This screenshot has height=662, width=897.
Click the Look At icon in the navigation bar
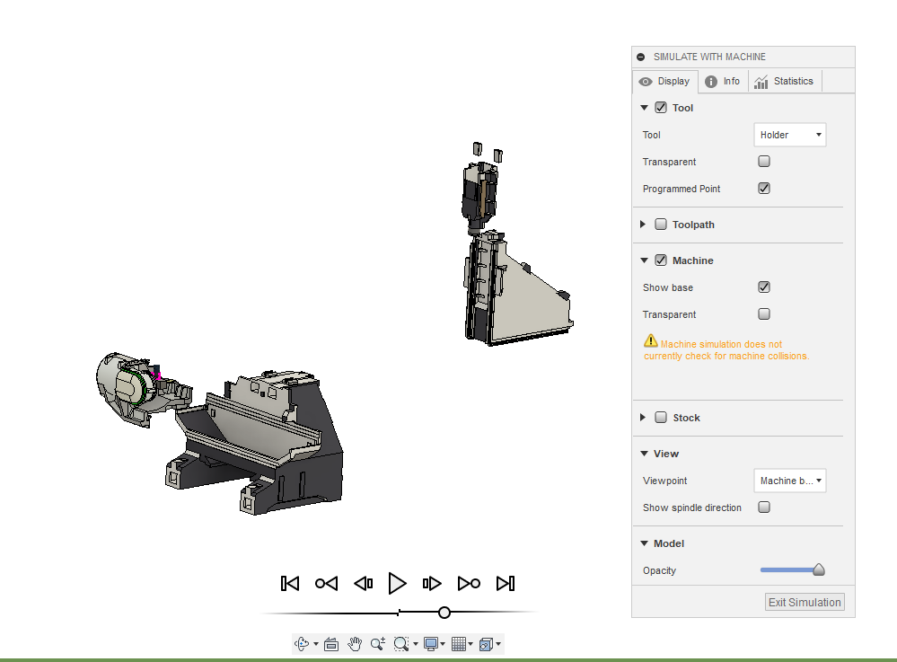point(331,643)
